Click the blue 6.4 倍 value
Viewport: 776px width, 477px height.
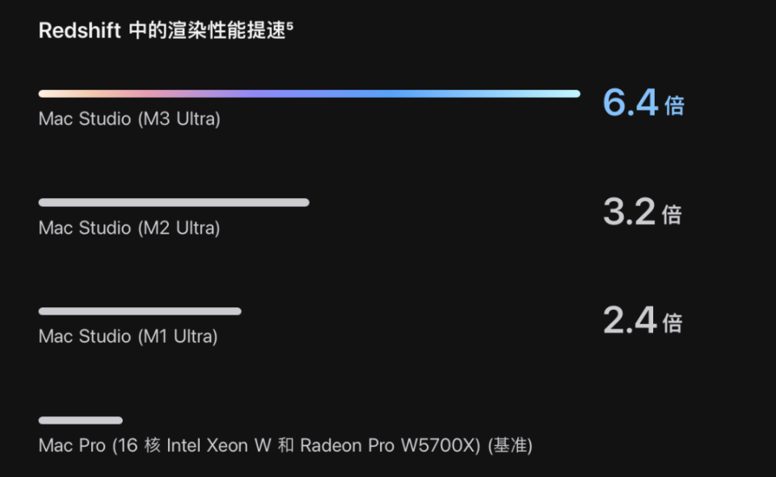[643, 103]
